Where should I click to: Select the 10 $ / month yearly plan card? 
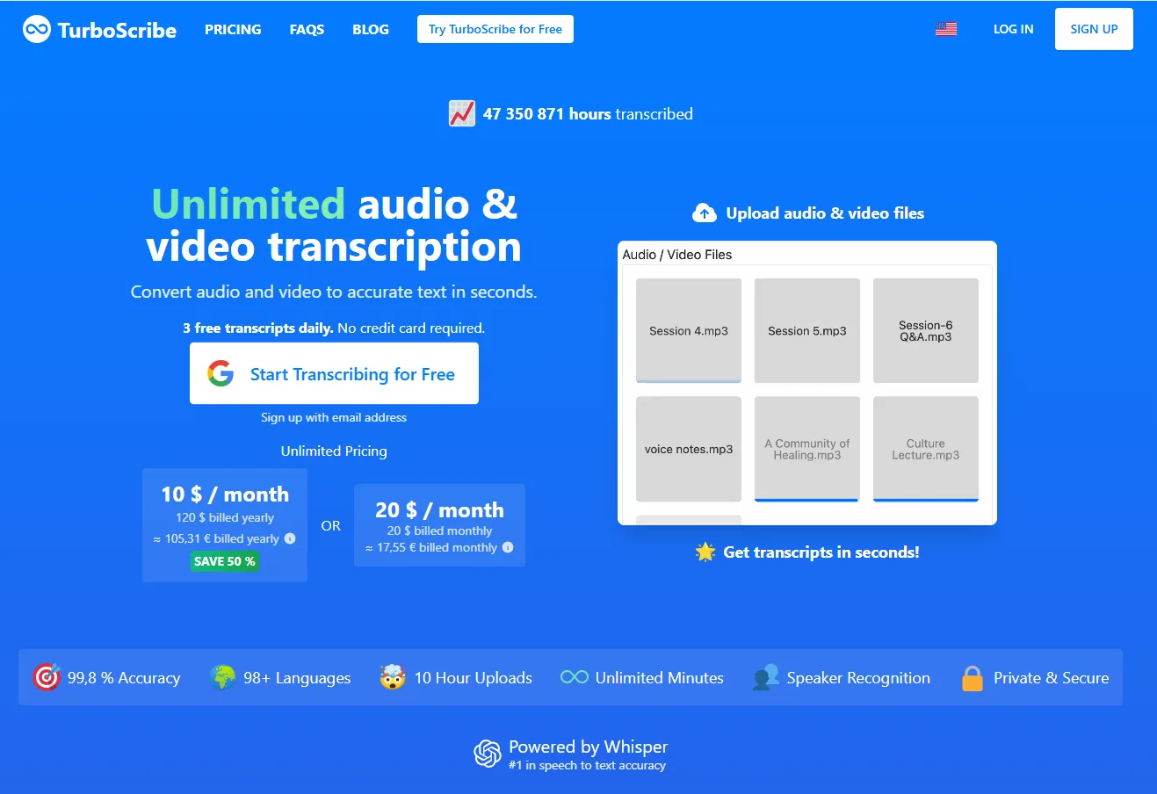click(x=225, y=525)
